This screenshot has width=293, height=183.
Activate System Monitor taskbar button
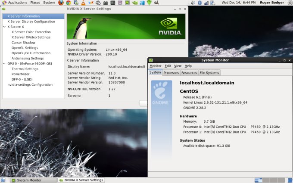(x=33, y=180)
